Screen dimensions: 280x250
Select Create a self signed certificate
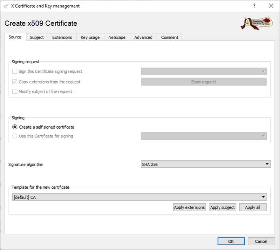pos(15,127)
